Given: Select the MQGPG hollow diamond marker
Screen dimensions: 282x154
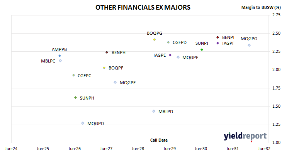Looking at the screenshot, I should (x=249, y=45).
